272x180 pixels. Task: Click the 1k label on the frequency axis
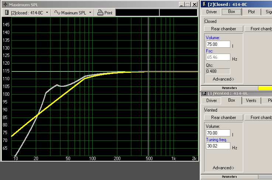coord(173,158)
